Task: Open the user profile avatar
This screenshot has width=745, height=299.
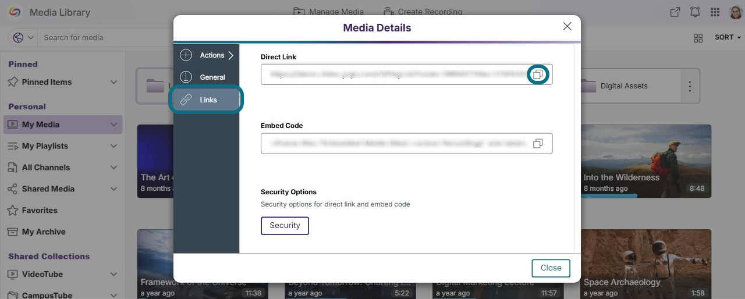Action: [x=735, y=12]
